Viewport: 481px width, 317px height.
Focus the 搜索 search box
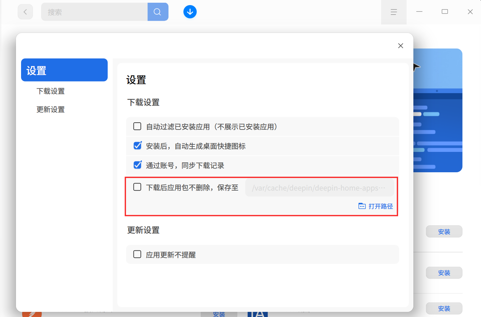coord(94,12)
